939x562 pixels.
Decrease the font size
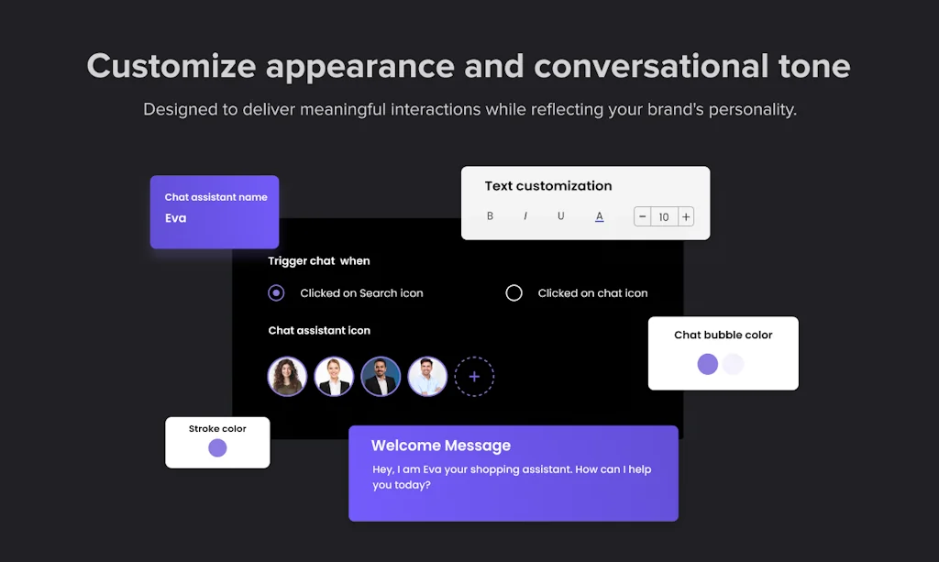tap(642, 216)
